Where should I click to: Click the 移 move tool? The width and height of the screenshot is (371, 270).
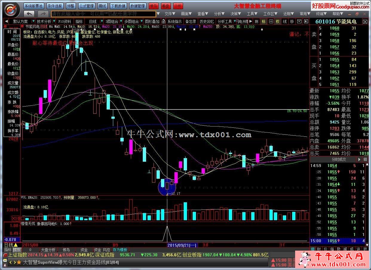click(x=292, y=21)
